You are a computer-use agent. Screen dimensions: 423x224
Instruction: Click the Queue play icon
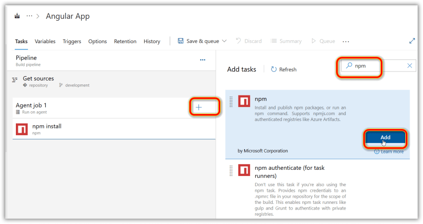click(313, 41)
